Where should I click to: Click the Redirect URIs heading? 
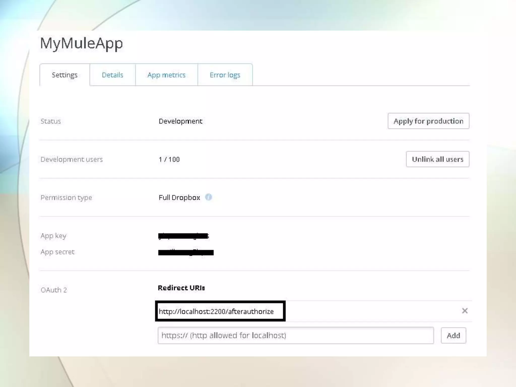click(x=181, y=288)
